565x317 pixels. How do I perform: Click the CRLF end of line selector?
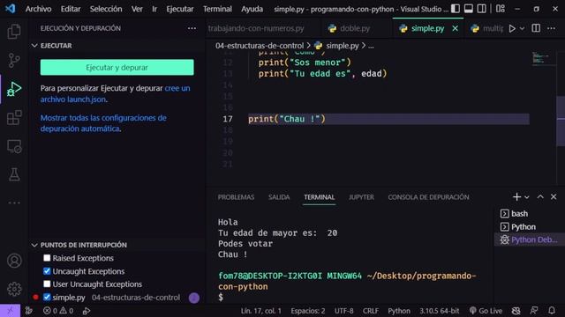coord(371,311)
